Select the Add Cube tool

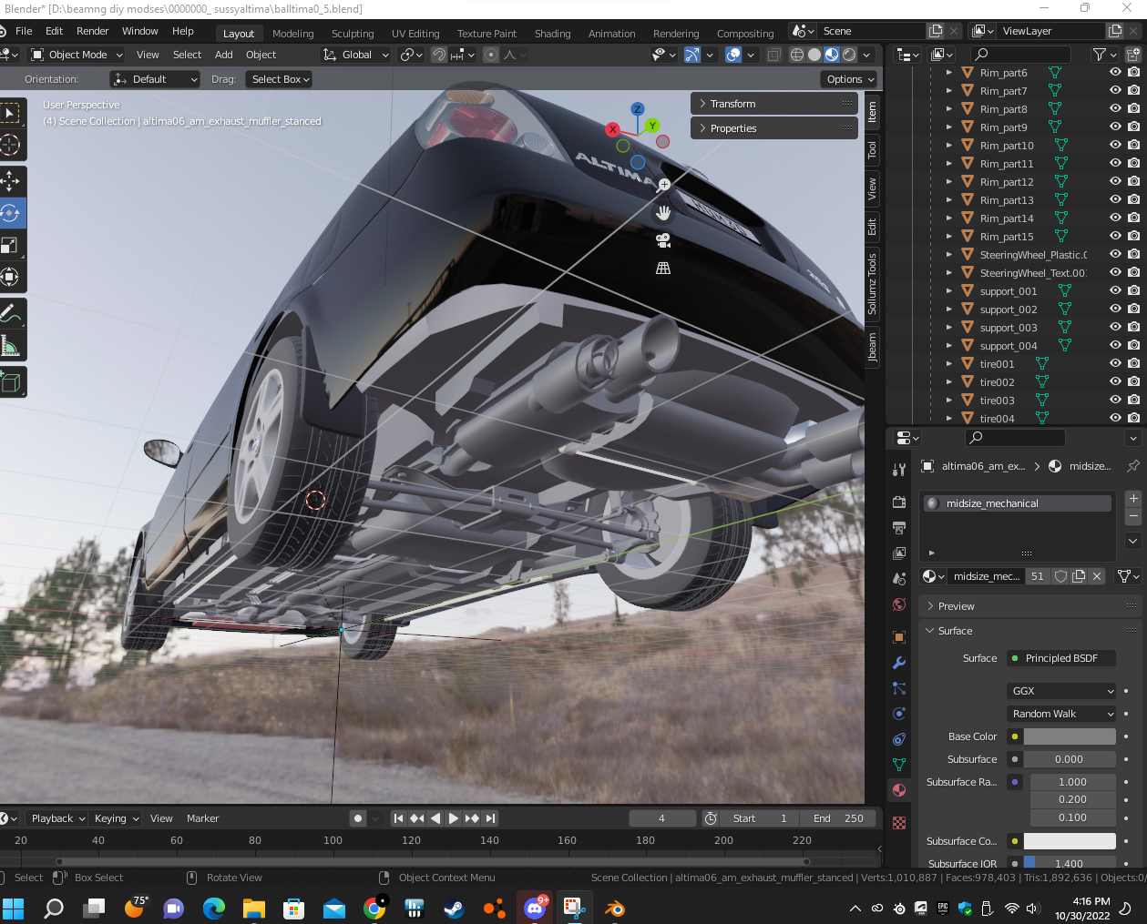coord(10,382)
